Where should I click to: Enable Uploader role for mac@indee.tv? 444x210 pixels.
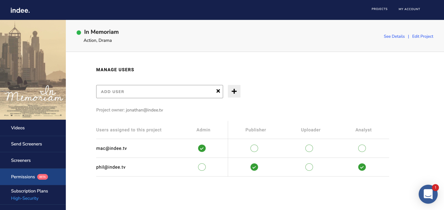(x=309, y=148)
